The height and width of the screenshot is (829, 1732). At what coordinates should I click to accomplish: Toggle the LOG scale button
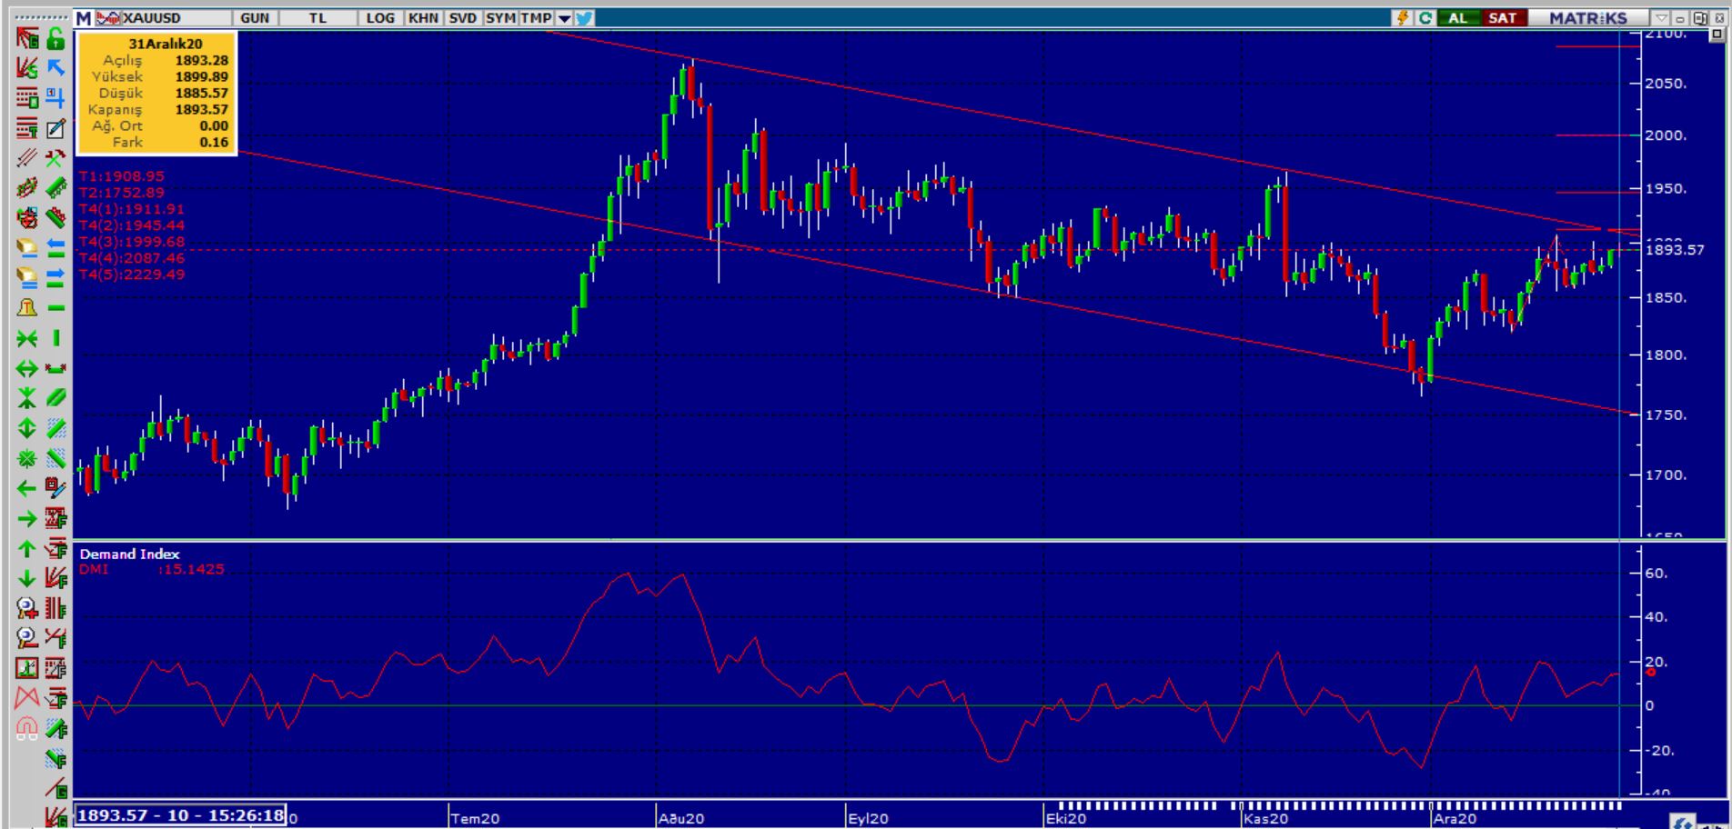[x=380, y=17]
